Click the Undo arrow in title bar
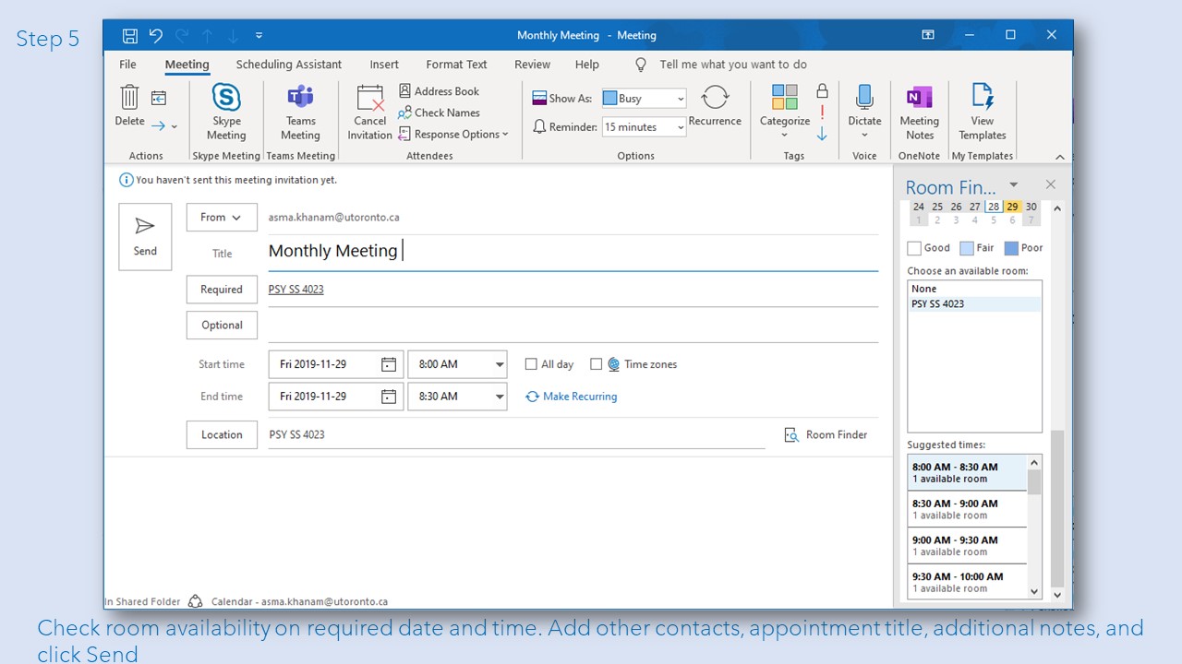The image size is (1182, 664). 156,36
